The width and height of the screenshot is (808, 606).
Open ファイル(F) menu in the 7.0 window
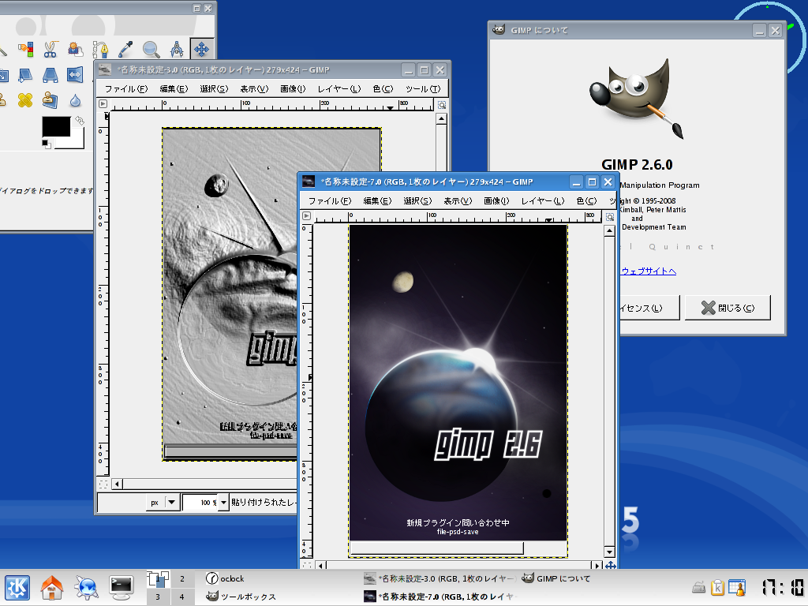[330, 201]
